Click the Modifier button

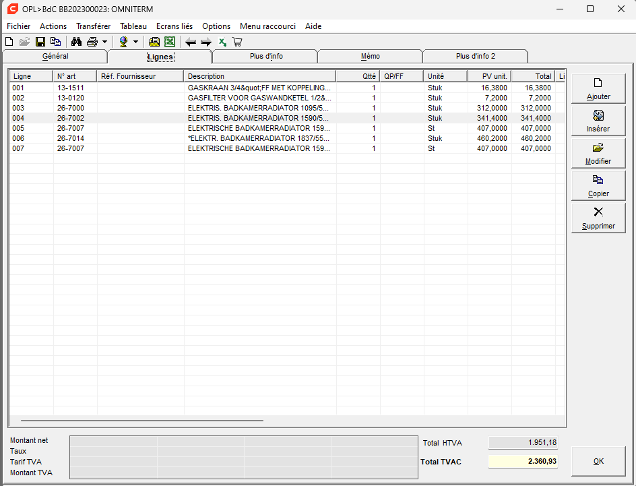598,153
